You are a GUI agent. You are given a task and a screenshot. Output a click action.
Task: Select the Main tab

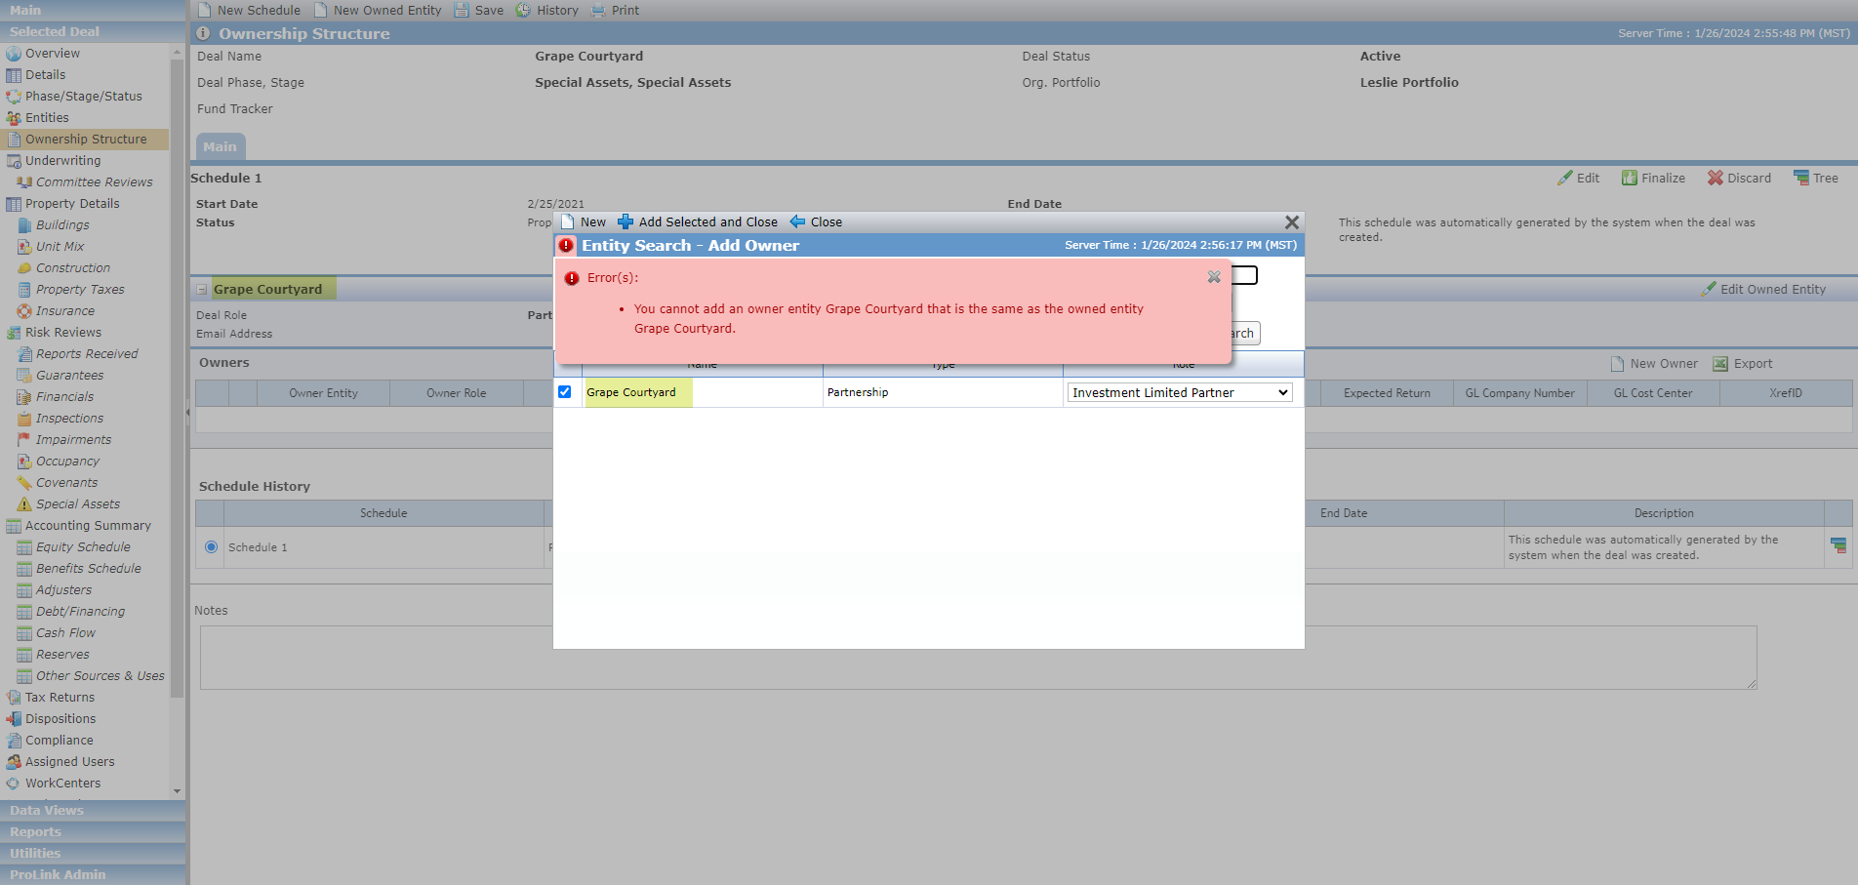(x=221, y=147)
